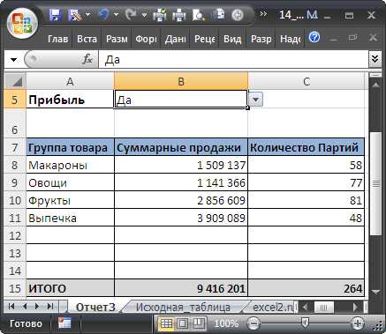This screenshot has height=334, width=386.
Task: Open the Главная ribbon tab
Action: pos(57,39)
